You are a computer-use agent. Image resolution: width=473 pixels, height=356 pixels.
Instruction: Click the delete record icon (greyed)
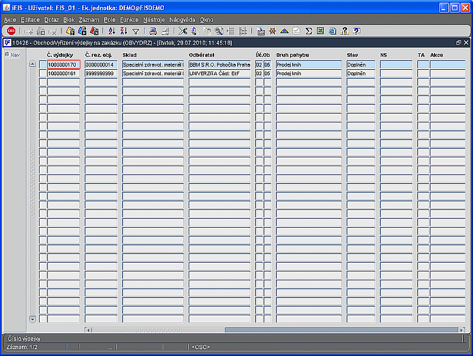(53, 31)
